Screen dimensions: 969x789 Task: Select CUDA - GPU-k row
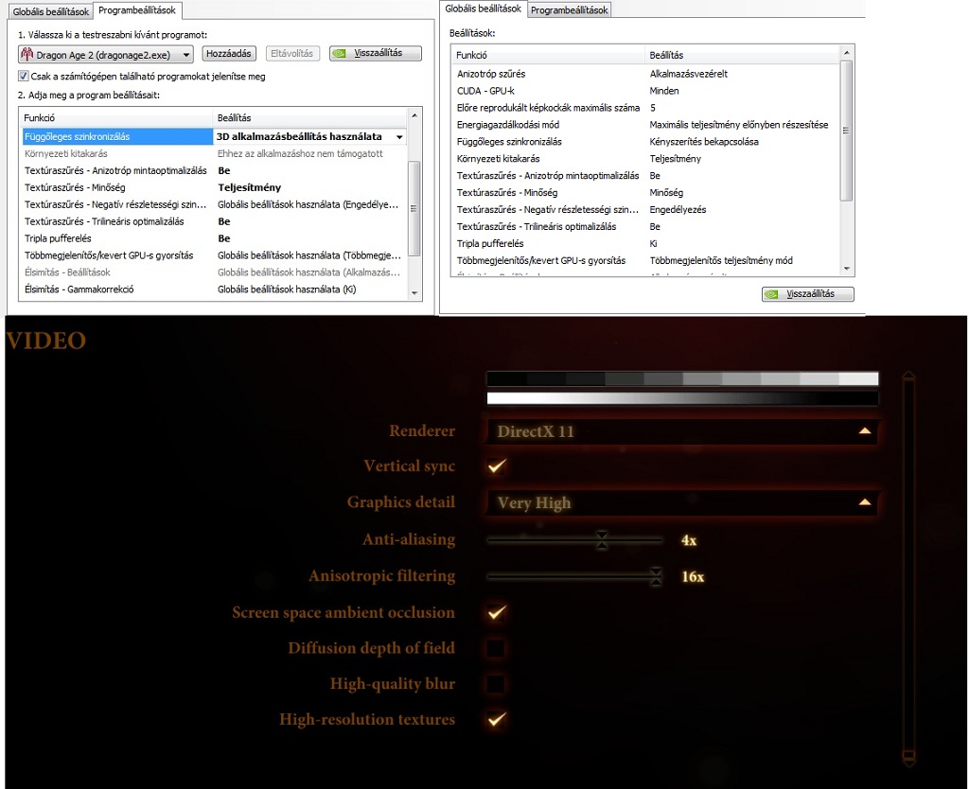[x=646, y=91]
